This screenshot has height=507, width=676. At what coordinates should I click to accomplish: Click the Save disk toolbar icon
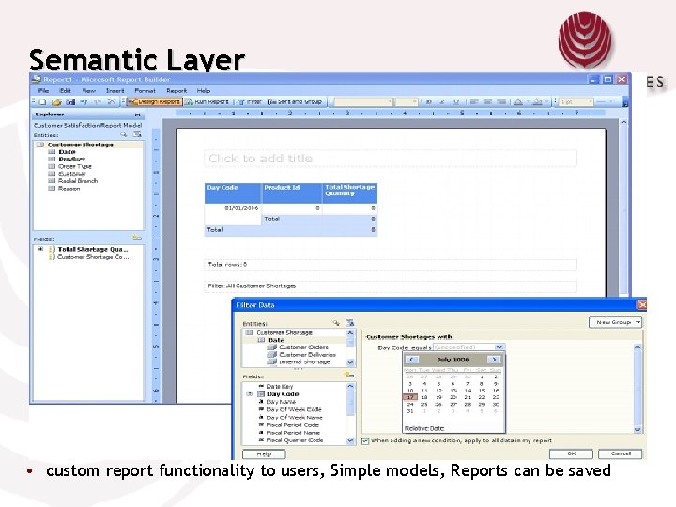(x=70, y=102)
